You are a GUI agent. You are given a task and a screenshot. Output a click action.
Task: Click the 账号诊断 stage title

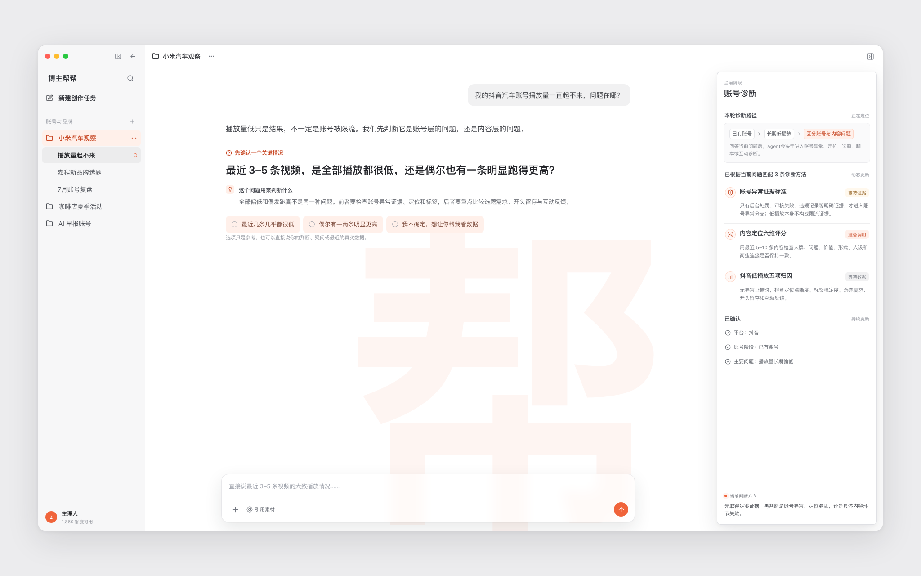[740, 93]
